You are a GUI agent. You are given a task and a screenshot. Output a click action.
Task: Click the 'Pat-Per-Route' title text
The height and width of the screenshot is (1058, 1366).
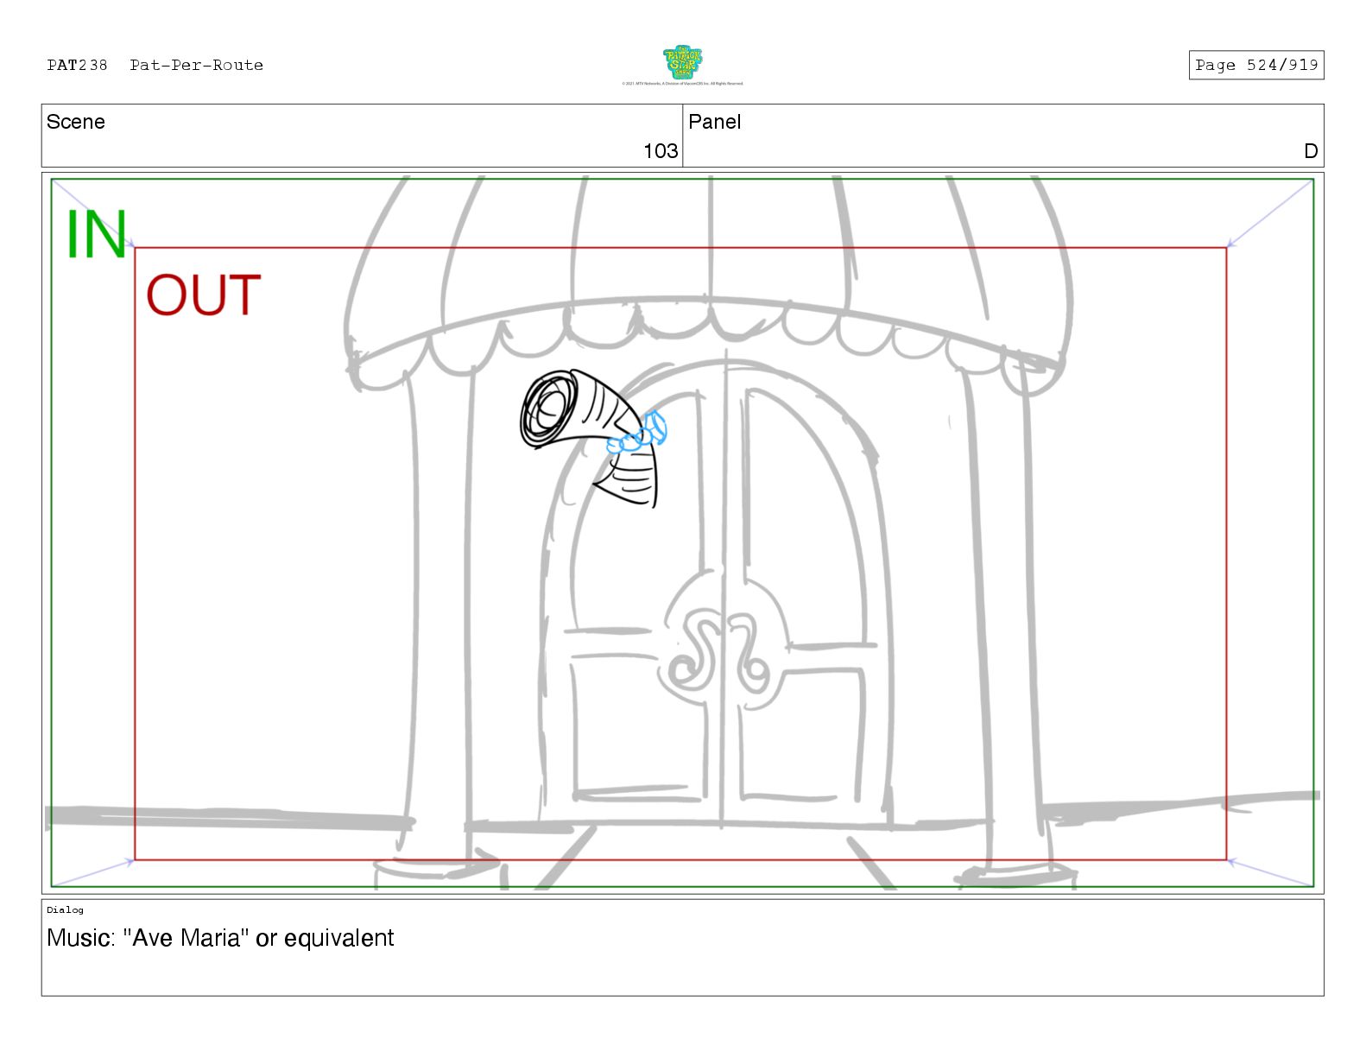196,65
